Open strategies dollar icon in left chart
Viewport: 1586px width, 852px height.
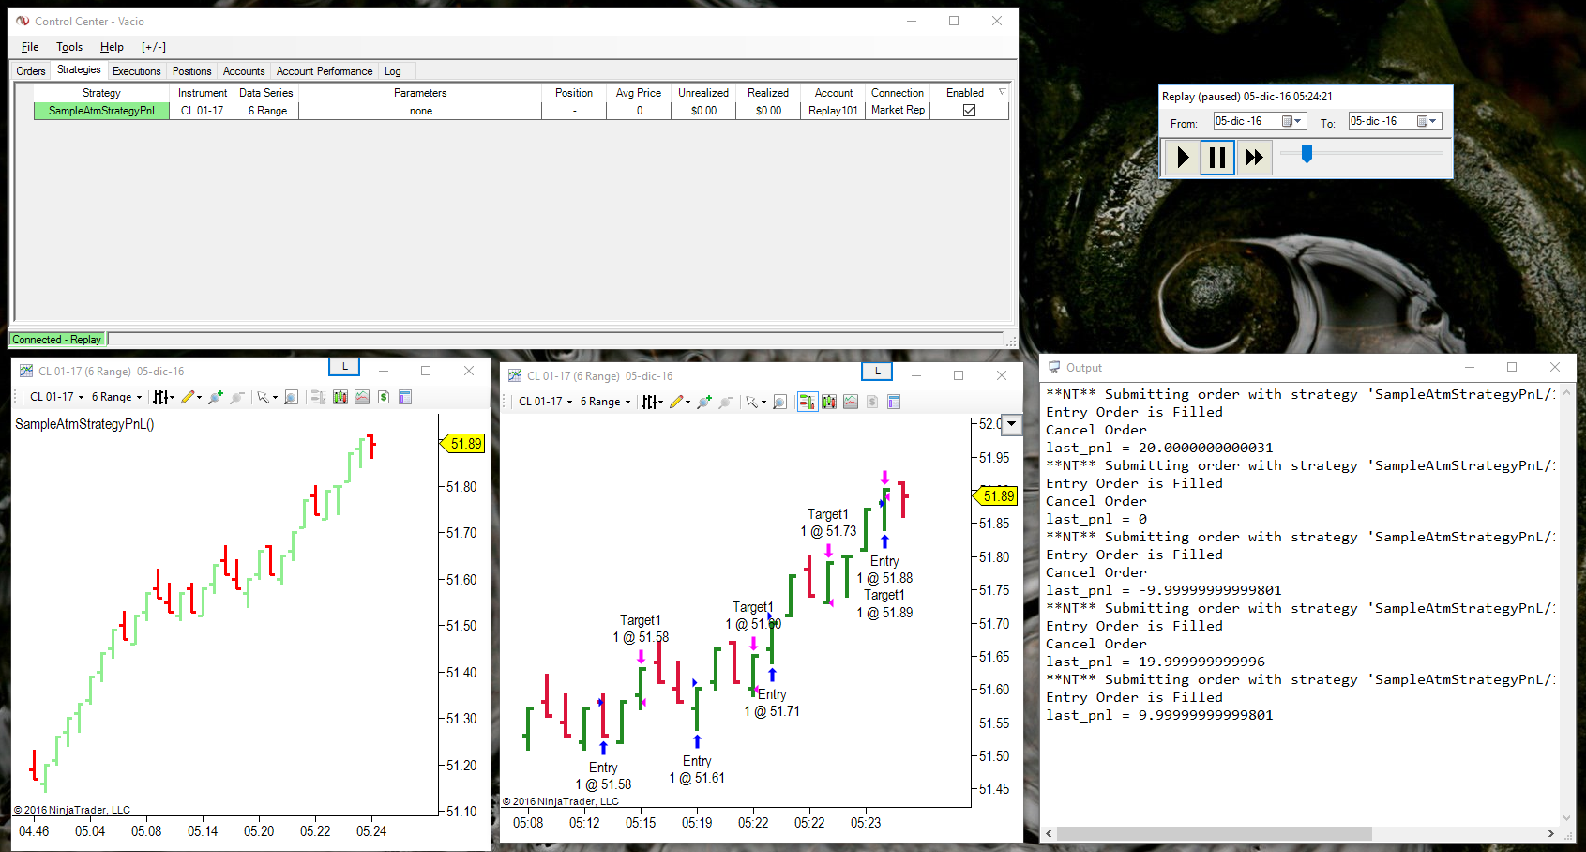point(384,397)
